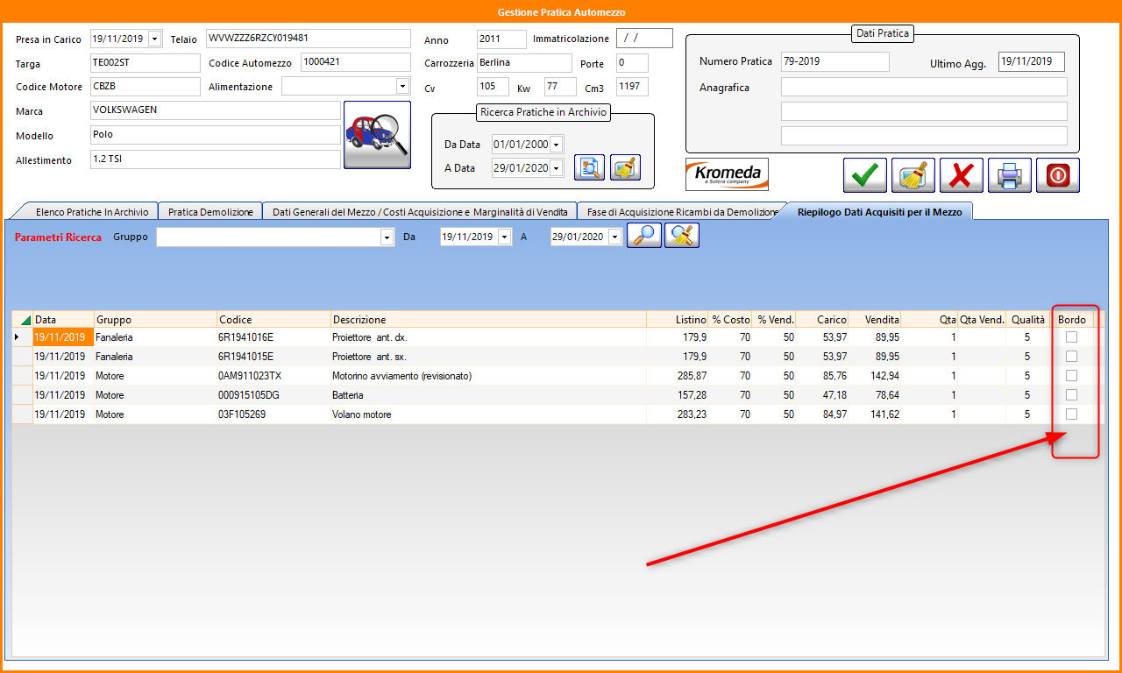1122x673 pixels.
Task: Click the Codice Automezzo field
Action: coord(356,62)
